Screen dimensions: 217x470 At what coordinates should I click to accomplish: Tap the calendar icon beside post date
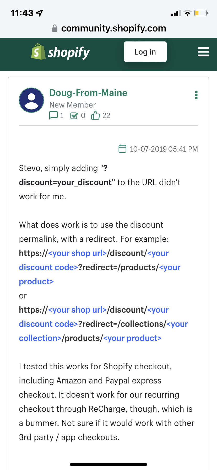(x=122, y=149)
